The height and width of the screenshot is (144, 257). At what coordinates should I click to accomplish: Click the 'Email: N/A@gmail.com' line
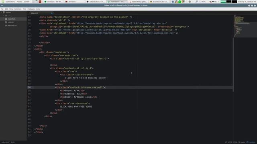tap(79, 97)
